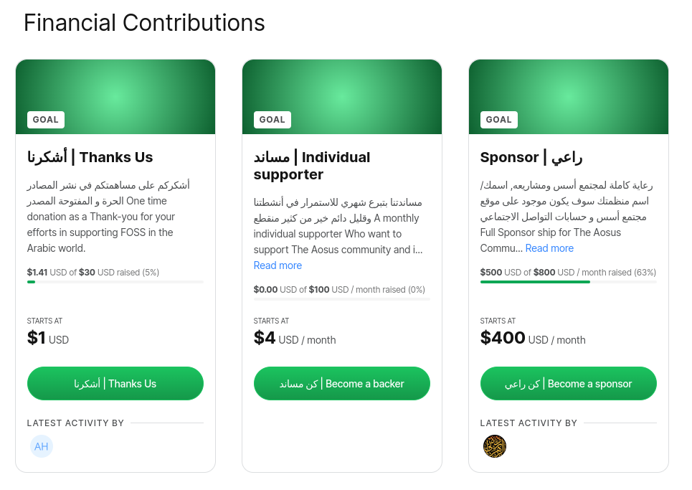Click the AH contributor avatar
Viewport: 692px width, 490px height.
point(42,446)
